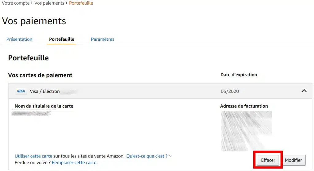Collapse the Visa / Electron card details
314x171 pixels.
(304, 91)
